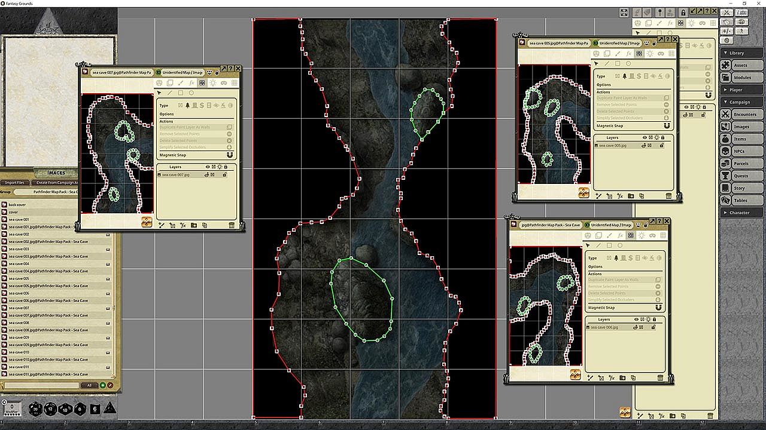Screen dimensions: 766x430
Task: Toggle Magnetic Snap in sea cave 007 window
Action: pos(230,155)
